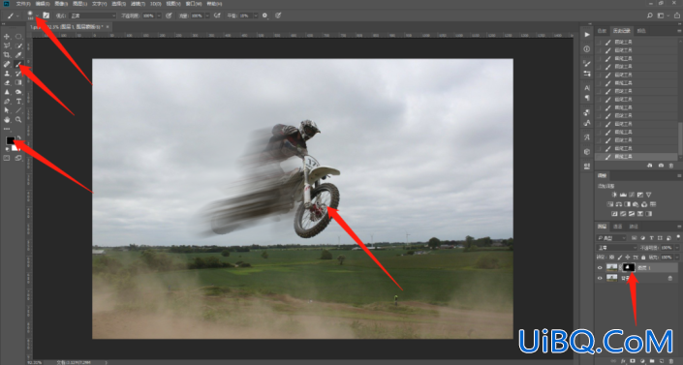Open the History panel menu
The height and width of the screenshot is (365, 683).
tap(679, 31)
